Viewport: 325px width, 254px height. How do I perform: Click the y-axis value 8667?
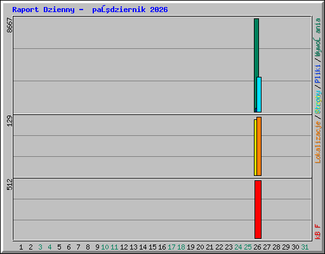(x=10, y=25)
